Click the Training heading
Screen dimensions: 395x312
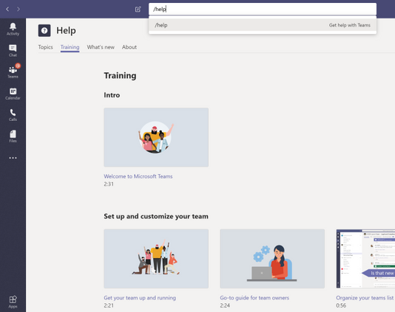120,76
